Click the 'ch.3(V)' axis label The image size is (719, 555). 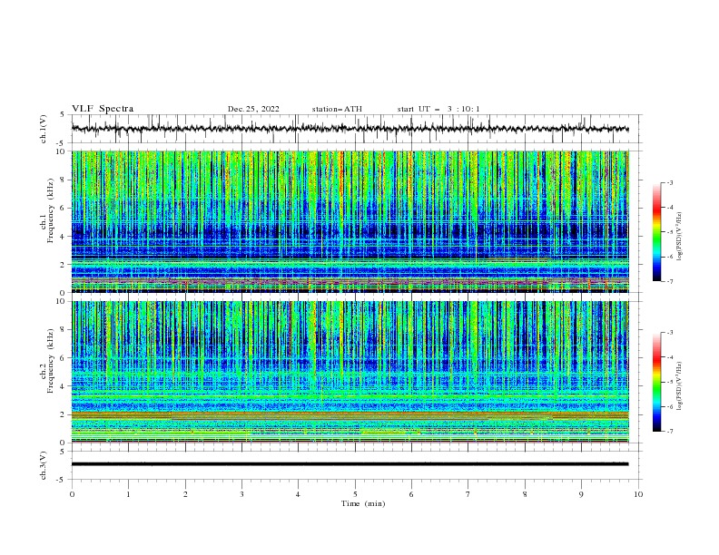(x=44, y=465)
